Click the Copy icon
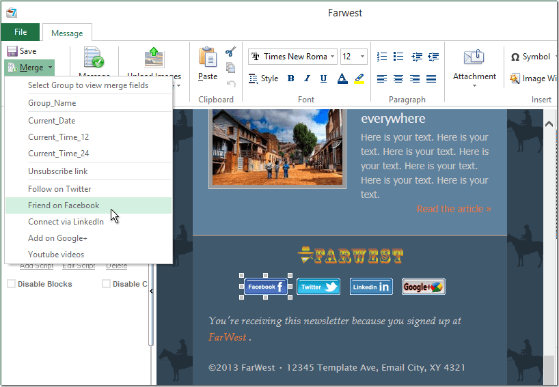The width and height of the screenshot is (559, 387). (x=231, y=68)
